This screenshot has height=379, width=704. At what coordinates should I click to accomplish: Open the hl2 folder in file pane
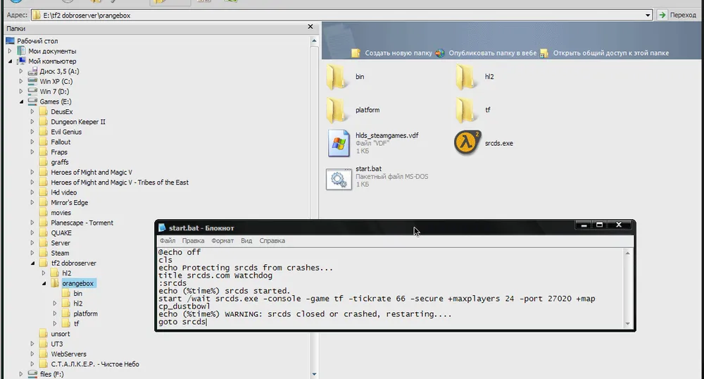tap(466, 76)
